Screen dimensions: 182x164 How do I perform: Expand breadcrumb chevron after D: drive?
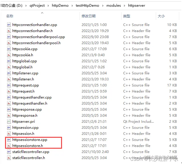(26, 5)
